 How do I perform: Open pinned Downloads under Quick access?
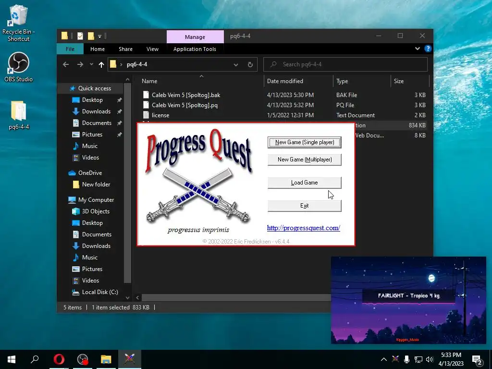(x=96, y=111)
